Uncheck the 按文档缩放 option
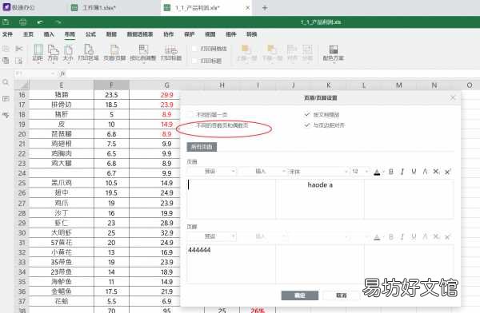This screenshot has height=313, width=480. click(307, 115)
